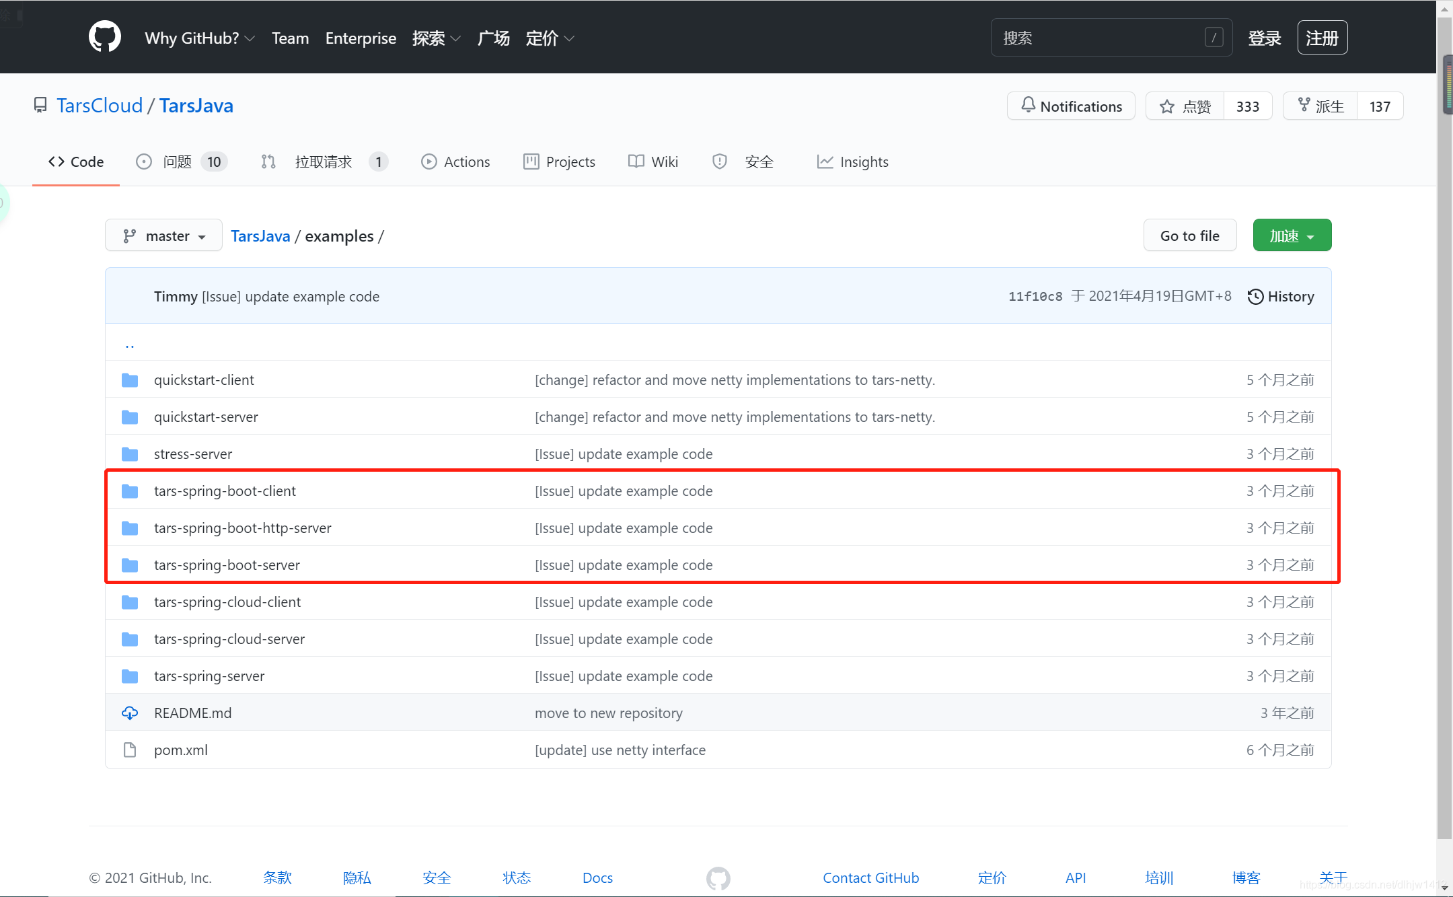This screenshot has width=1453, height=897.
Task: Open the API footer link
Action: point(1076,877)
